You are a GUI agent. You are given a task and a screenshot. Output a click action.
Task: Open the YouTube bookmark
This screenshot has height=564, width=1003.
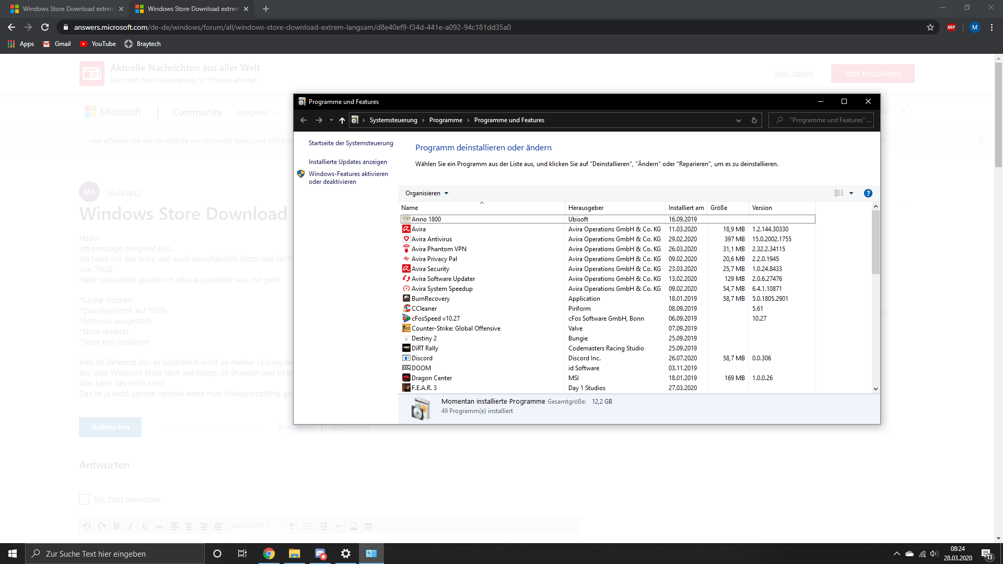98,44
